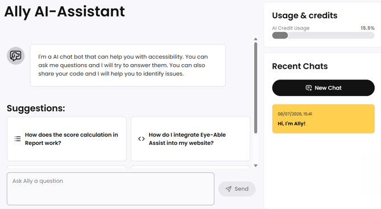The height and width of the screenshot is (209, 381).
Task: Click the Suggestions: heading
Action: [x=36, y=108]
